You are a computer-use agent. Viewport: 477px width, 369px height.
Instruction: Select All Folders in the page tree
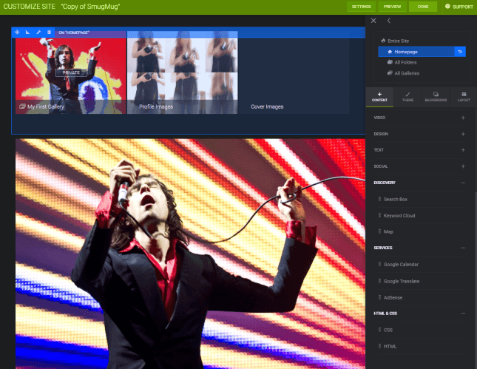click(x=405, y=62)
